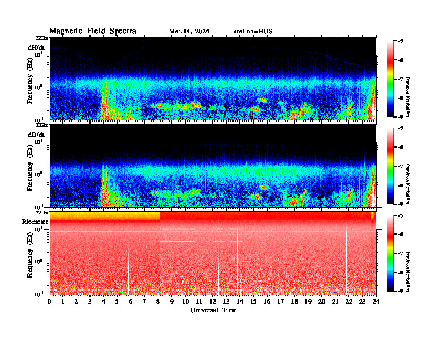Viewport: 448px width, 346px height.
Task: Click hour tick label "9" on time axis
Action: click(x=172, y=301)
